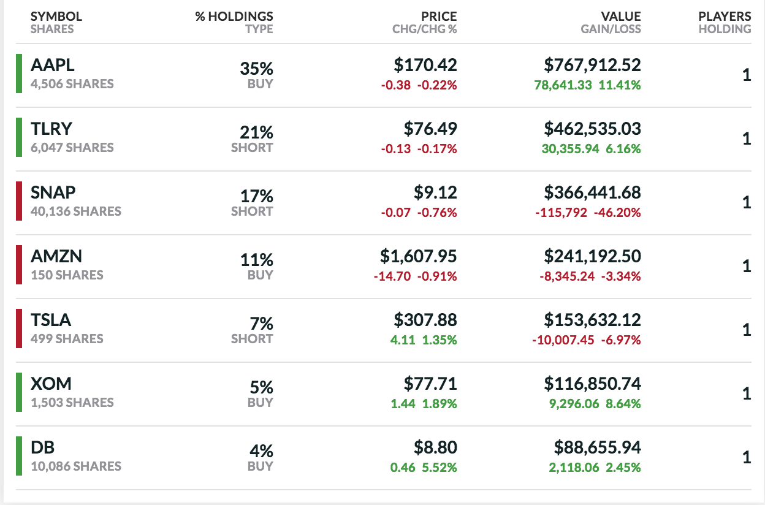This screenshot has height=505, width=765.
Task: Click the PLAYERS column header
Action: pyautogui.click(x=725, y=17)
